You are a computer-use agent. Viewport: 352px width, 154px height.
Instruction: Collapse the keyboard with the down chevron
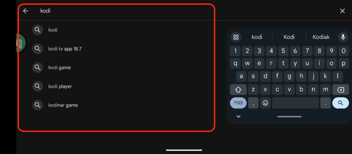coord(238,116)
